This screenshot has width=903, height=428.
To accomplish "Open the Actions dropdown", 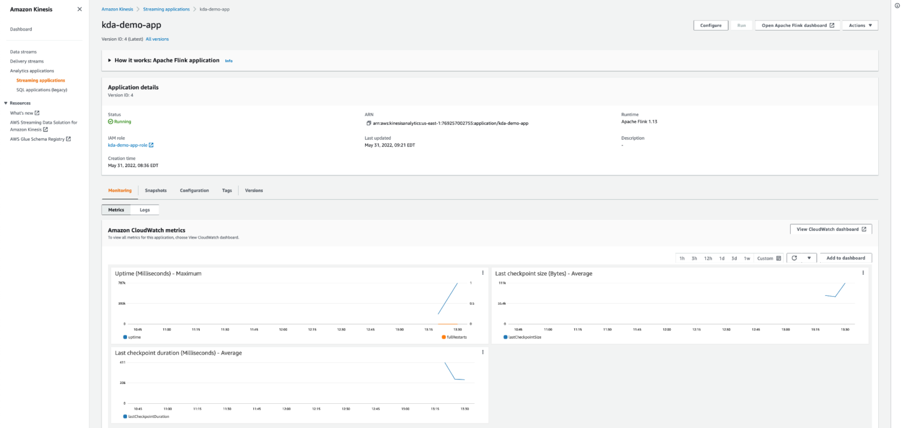I will coord(859,25).
